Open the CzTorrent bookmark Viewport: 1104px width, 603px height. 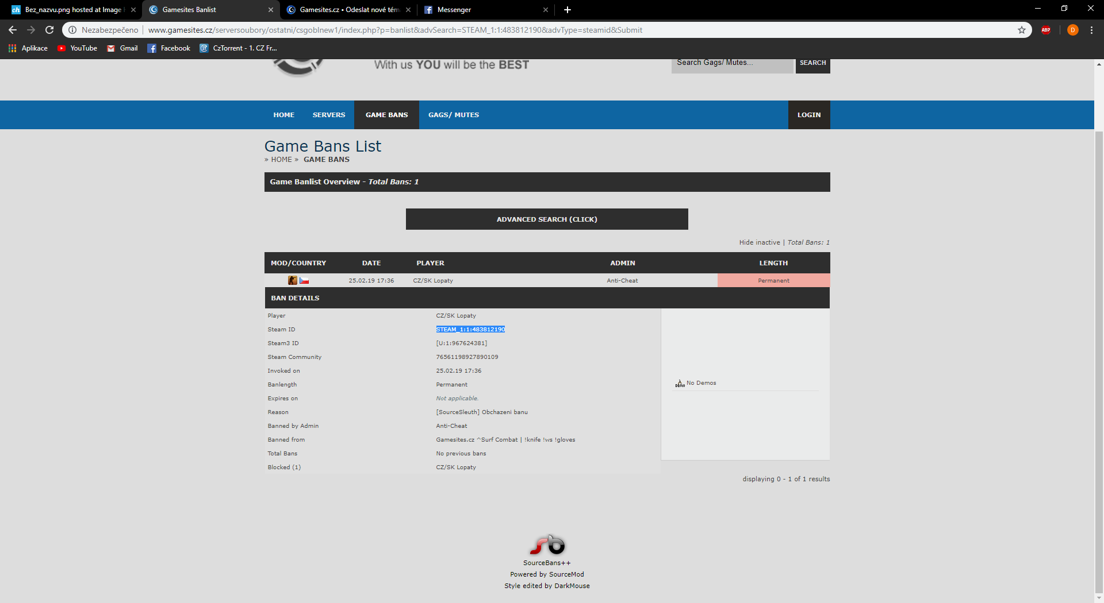click(238, 48)
